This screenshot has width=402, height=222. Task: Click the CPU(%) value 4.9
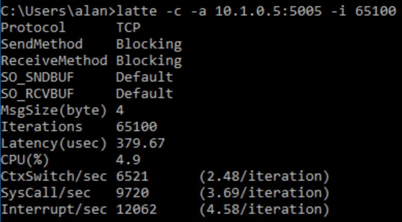128,160
